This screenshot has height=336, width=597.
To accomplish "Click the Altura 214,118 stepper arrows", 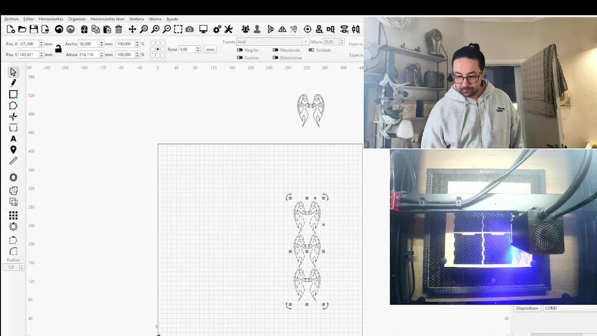I will pyautogui.click(x=101, y=55).
